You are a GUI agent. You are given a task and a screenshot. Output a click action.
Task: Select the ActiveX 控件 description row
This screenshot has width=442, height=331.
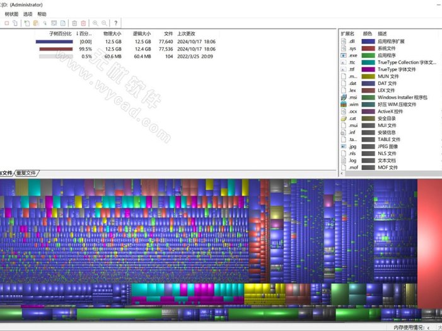point(390,111)
